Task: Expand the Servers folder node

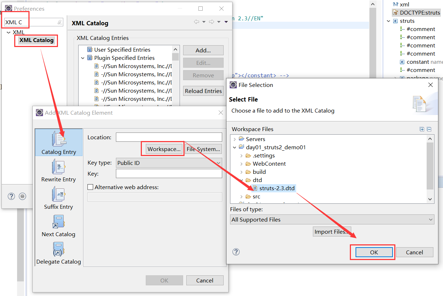Action: click(x=235, y=139)
